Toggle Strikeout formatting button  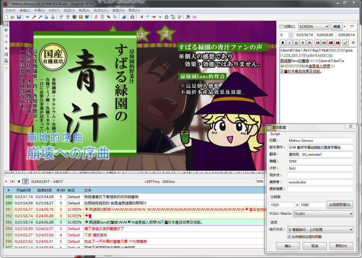[x=303, y=43]
